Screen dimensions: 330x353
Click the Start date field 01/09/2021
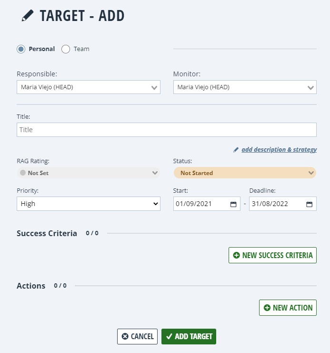tap(200, 204)
